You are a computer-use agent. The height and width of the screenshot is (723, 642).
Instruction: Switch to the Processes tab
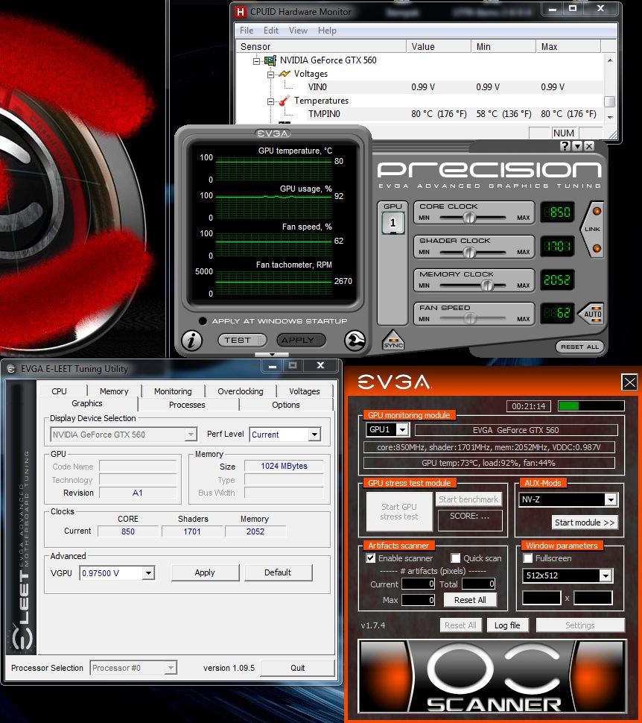pos(187,405)
